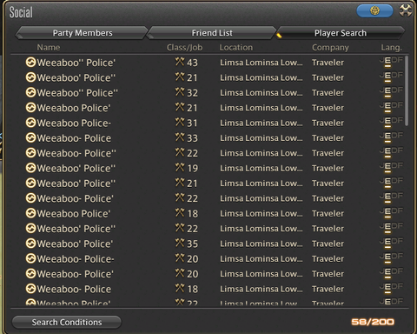Image resolution: width=417 pixels, height=334 pixels.
Task: Click the Search Conditions button
Action: tap(67, 322)
